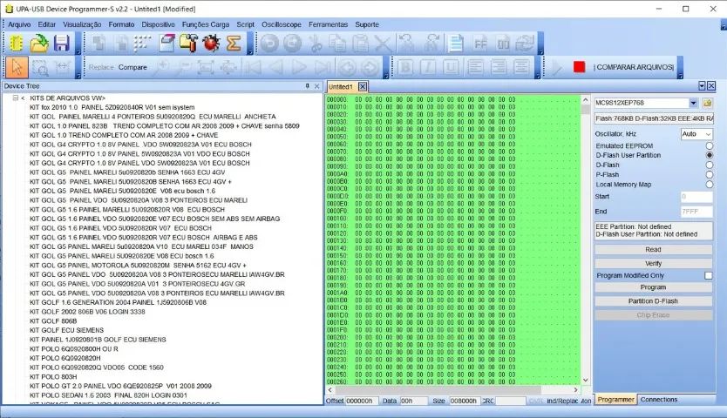This screenshot has height=418, width=727.
Task: Open device folder icon beside MC9S12XEP768
Action: click(x=708, y=103)
